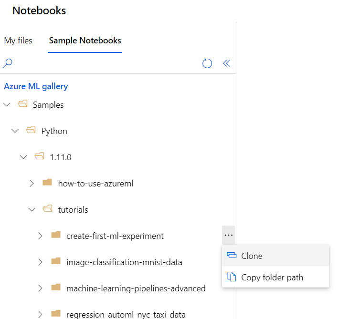Screen dimensions: 360x319
Task: Select the 1.11.0 version label
Action: pyautogui.click(x=61, y=157)
